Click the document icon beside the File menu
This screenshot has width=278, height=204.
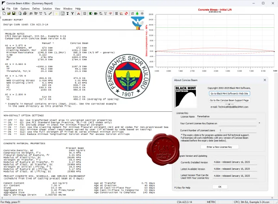point(3,8)
